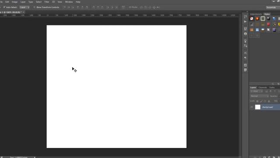Open the Character panel icon
280x158 pixels.
pos(245,53)
